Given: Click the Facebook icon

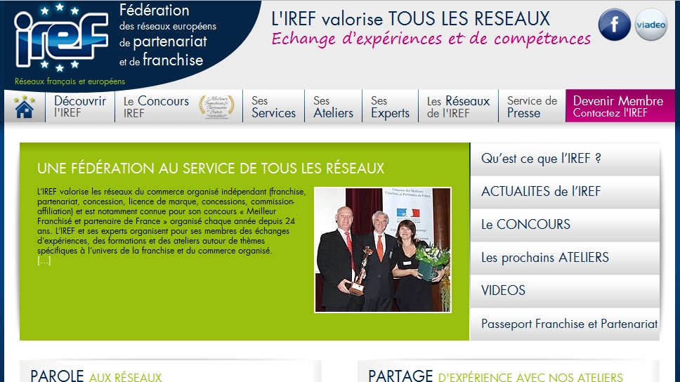Looking at the screenshot, I should pos(614,25).
